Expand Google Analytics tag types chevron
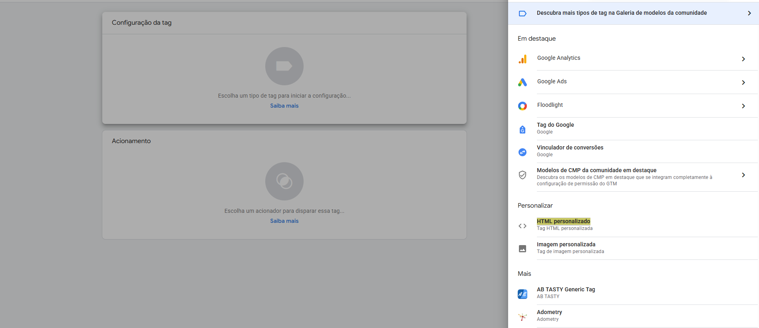This screenshot has height=328, width=759. coord(743,59)
